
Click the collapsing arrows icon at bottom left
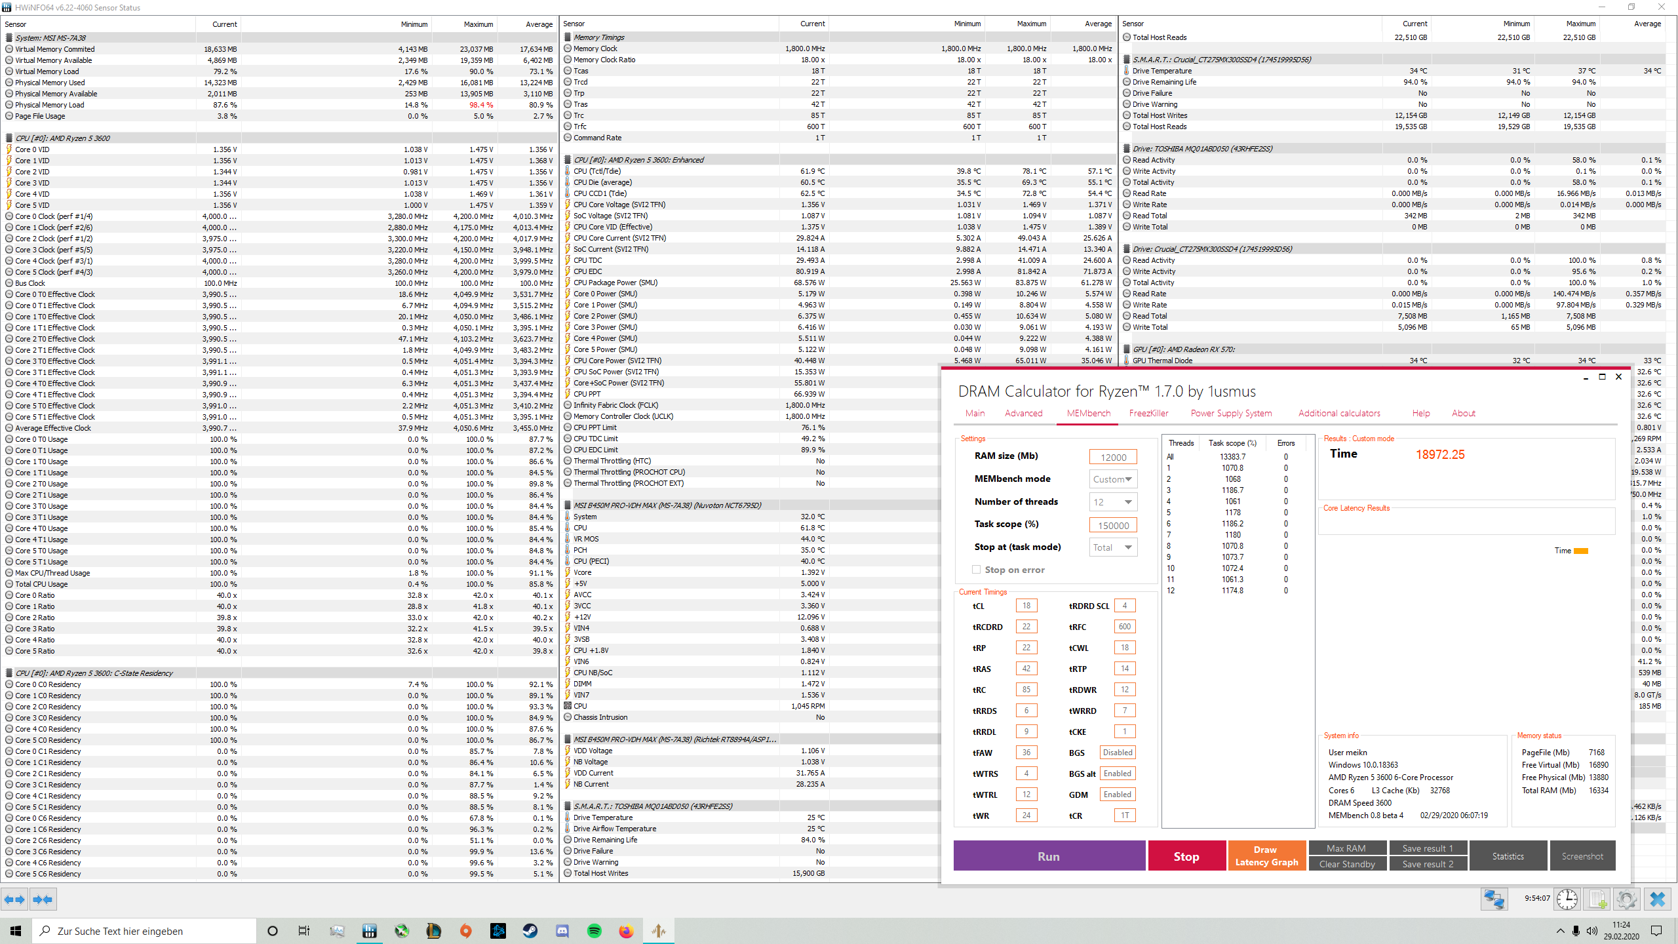pyautogui.click(x=43, y=899)
